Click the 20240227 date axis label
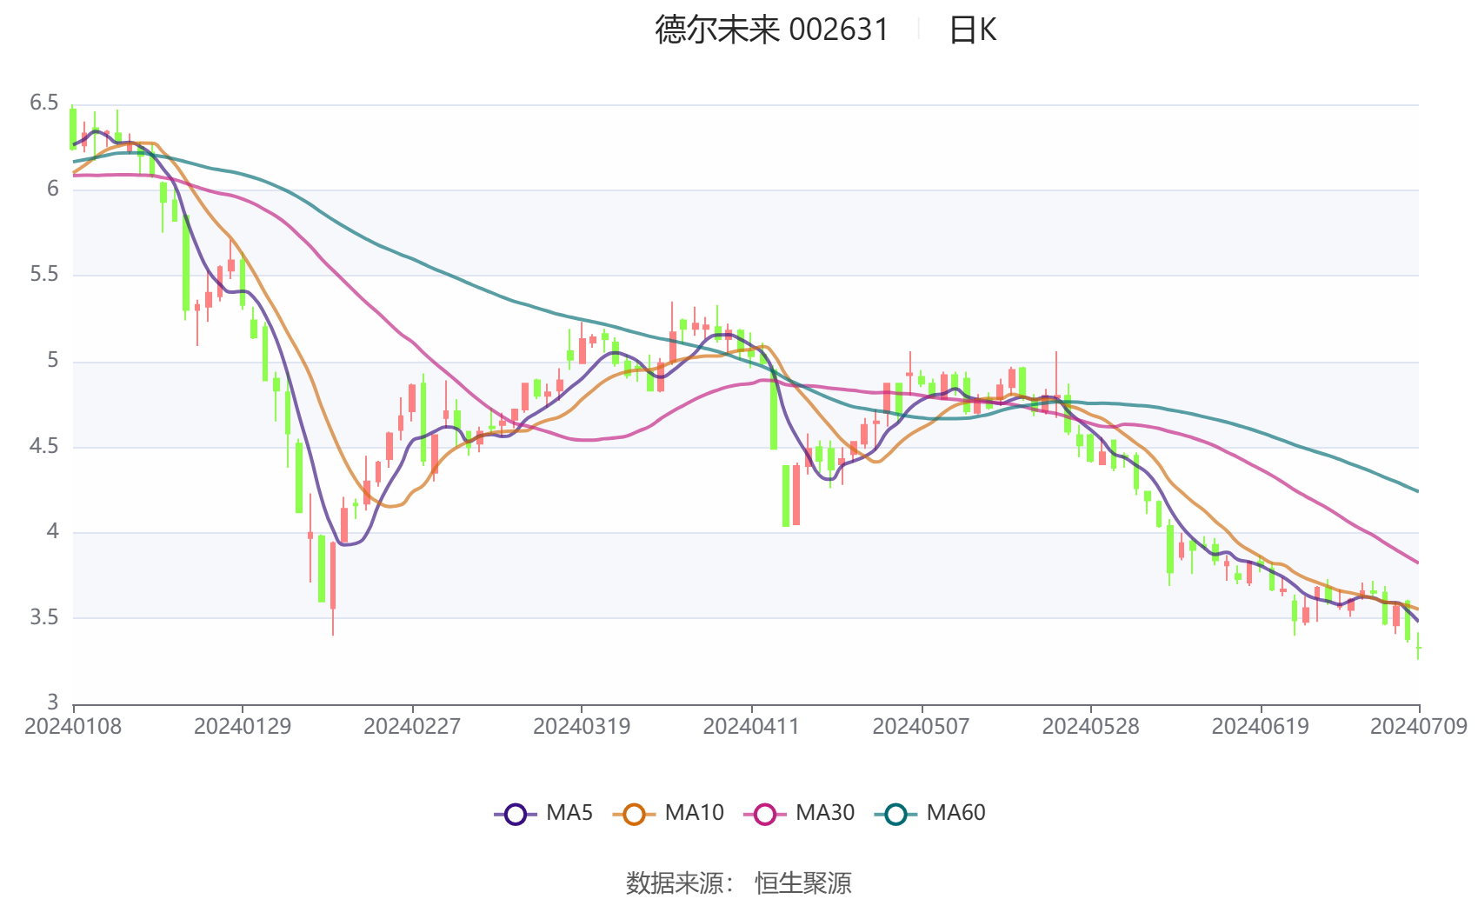 (412, 726)
